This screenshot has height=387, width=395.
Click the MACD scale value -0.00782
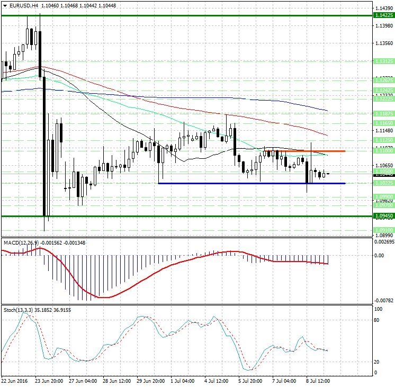click(384, 300)
